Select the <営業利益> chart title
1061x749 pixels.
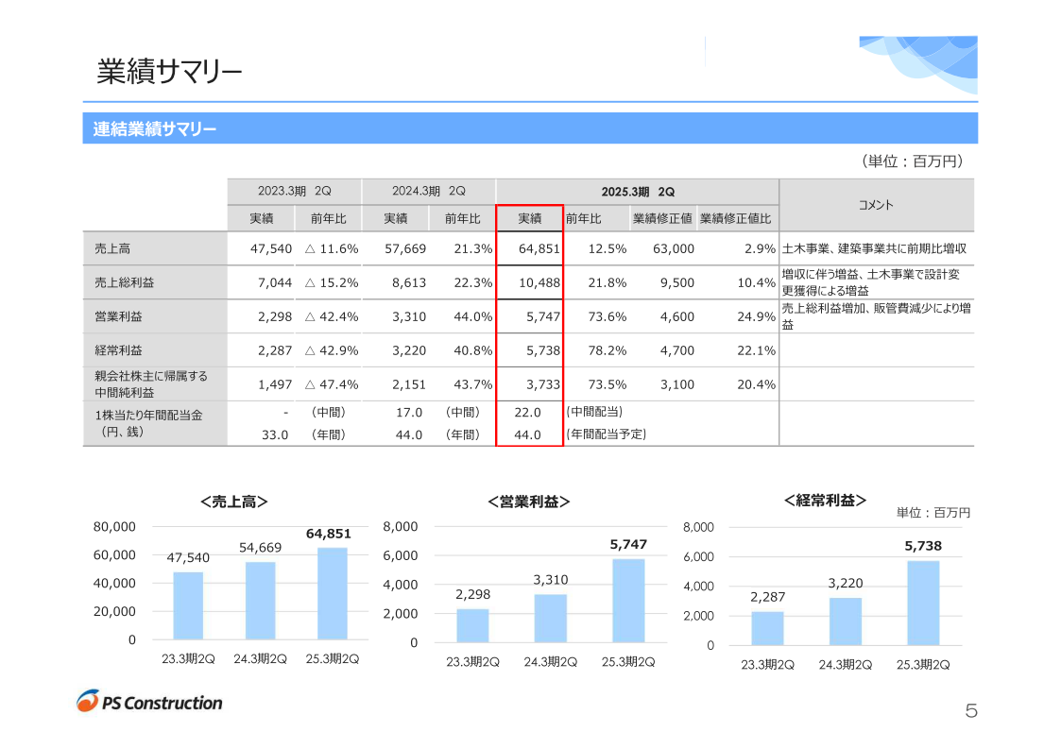[x=528, y=502]
